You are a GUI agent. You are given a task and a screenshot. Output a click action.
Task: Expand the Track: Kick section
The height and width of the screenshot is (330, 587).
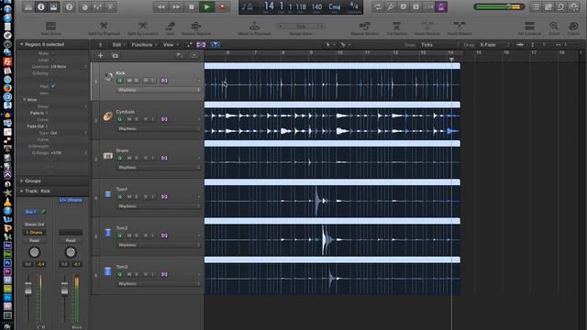21,191
